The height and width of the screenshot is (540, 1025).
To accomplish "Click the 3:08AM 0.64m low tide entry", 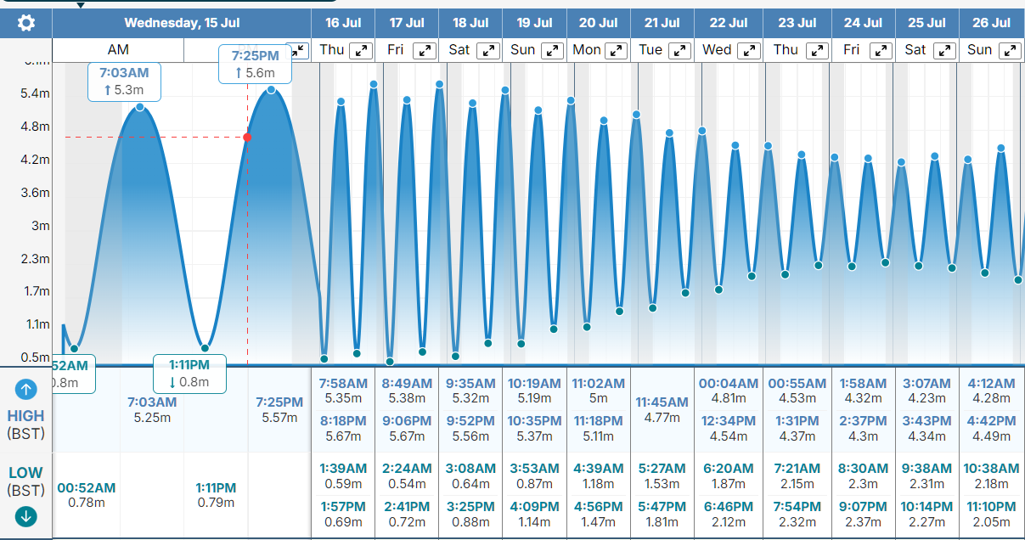I will (470, 475).
